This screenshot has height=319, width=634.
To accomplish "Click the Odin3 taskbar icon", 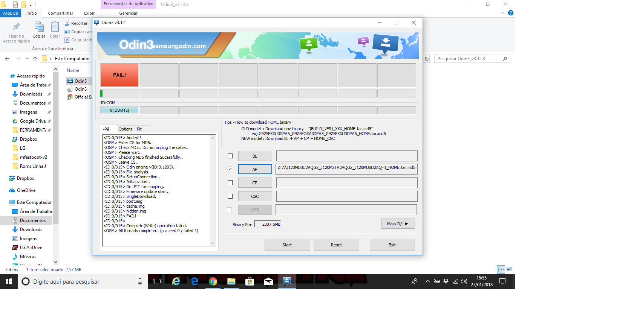I will [287, 281].
